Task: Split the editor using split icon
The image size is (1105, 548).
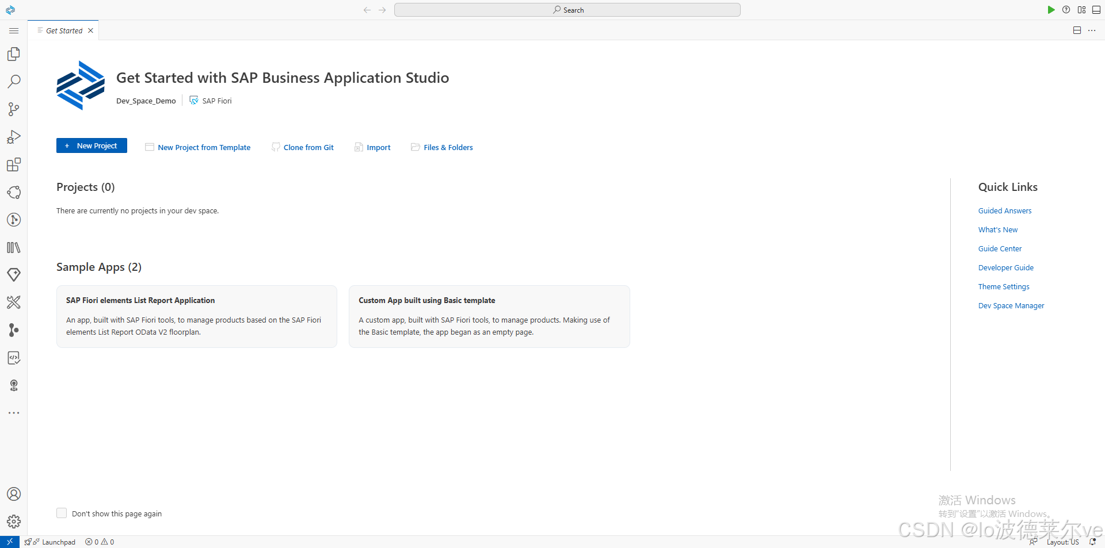Action: pos(1077,30)
